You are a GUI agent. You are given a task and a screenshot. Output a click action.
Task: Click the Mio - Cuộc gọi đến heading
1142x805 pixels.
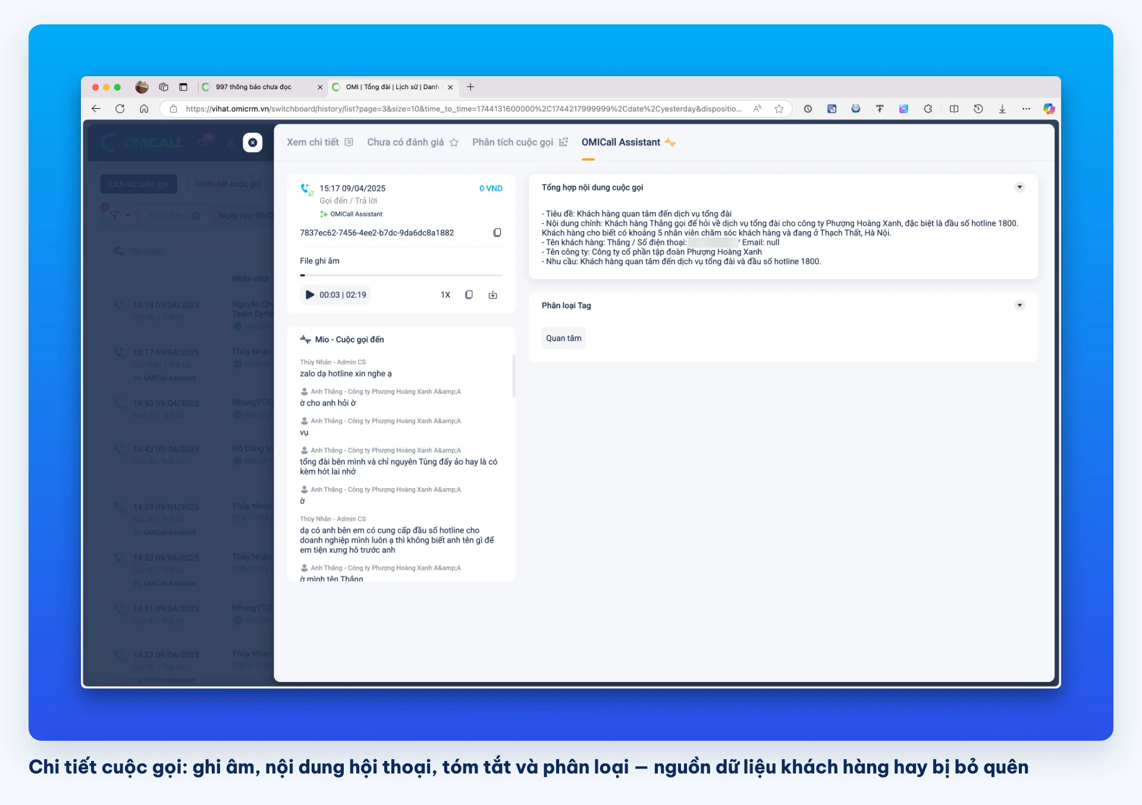coord(349,339)
